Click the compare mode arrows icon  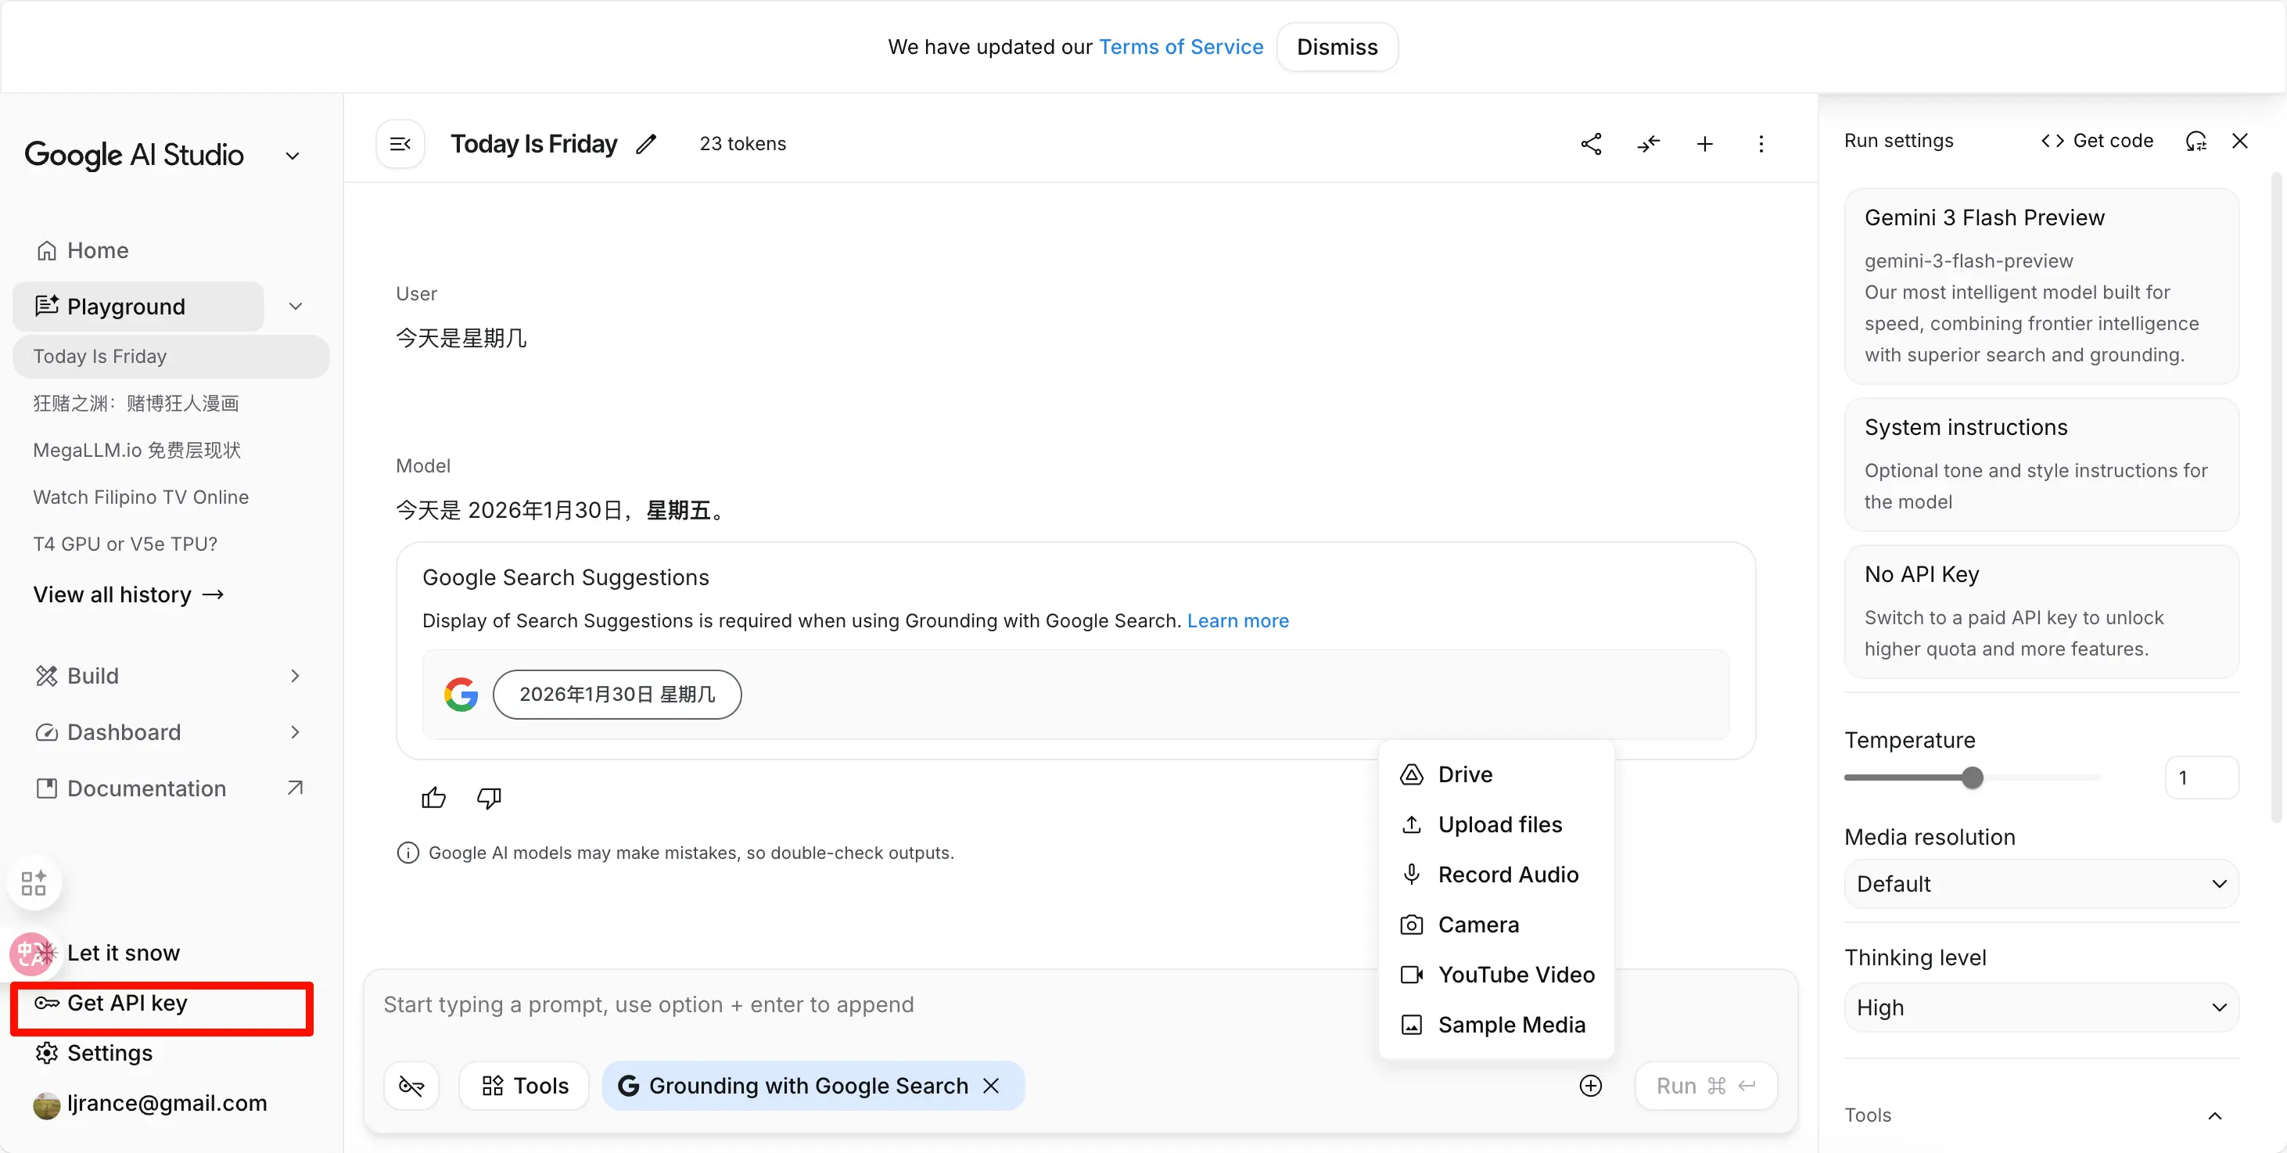point(1648,144)
